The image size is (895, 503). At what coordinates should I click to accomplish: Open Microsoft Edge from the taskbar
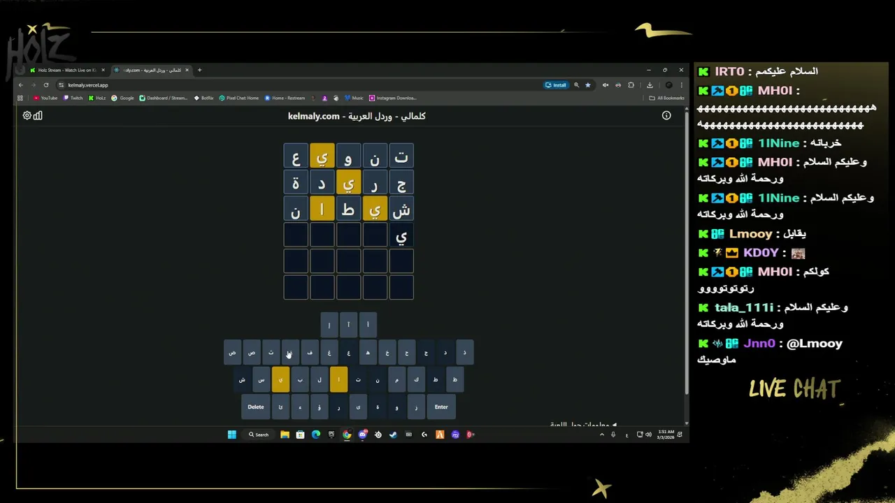[316, 435]
